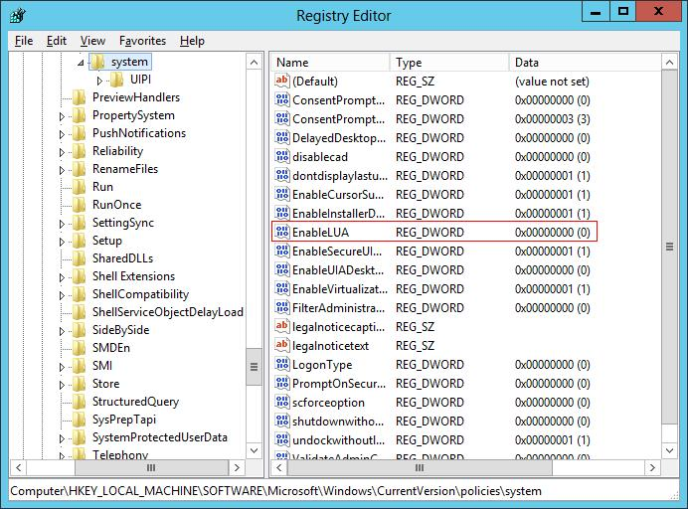The width and height of the screenshot is (688, 509).
Task: Open the Favorites menu
Action: (142, 41)
